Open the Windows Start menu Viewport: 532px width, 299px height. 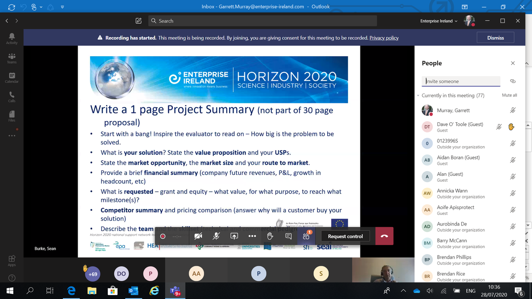10,291
